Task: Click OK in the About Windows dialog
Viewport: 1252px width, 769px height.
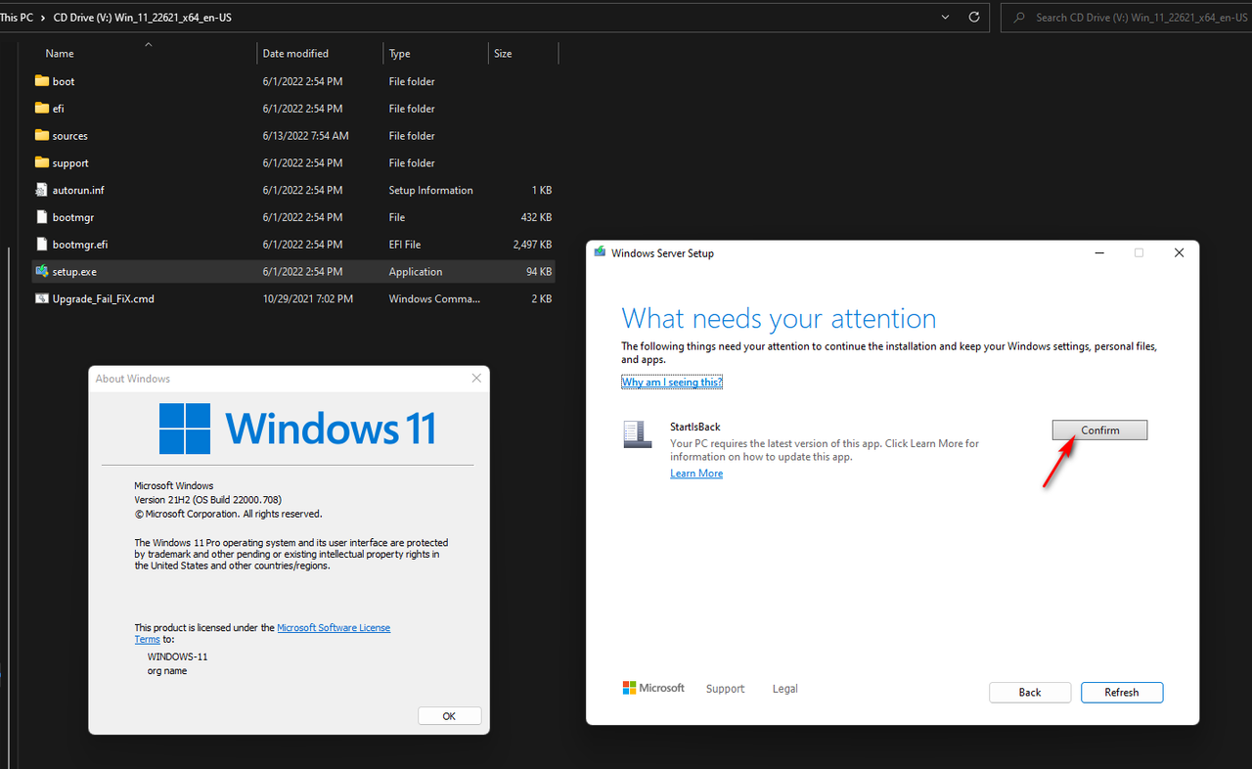Action: [449, 716]
